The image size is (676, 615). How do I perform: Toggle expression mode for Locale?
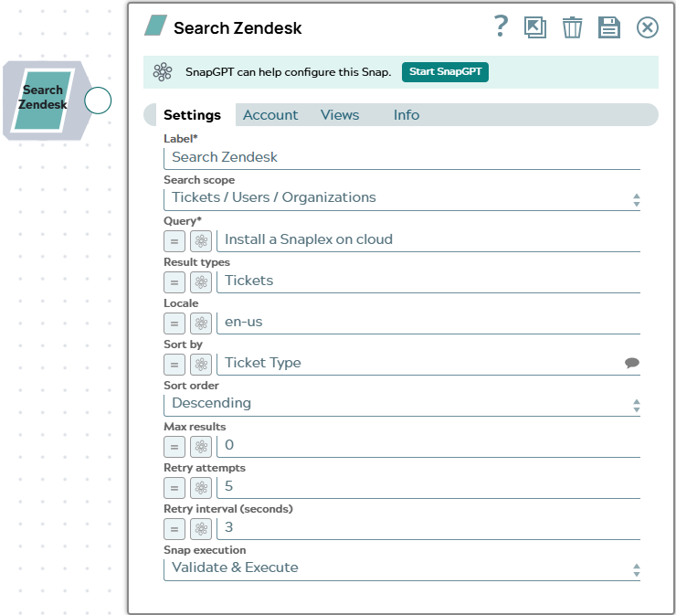coord(174,323)
